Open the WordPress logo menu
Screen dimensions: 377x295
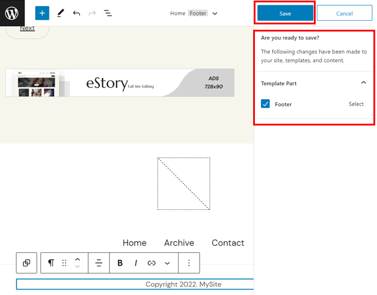tap(12, 13)
